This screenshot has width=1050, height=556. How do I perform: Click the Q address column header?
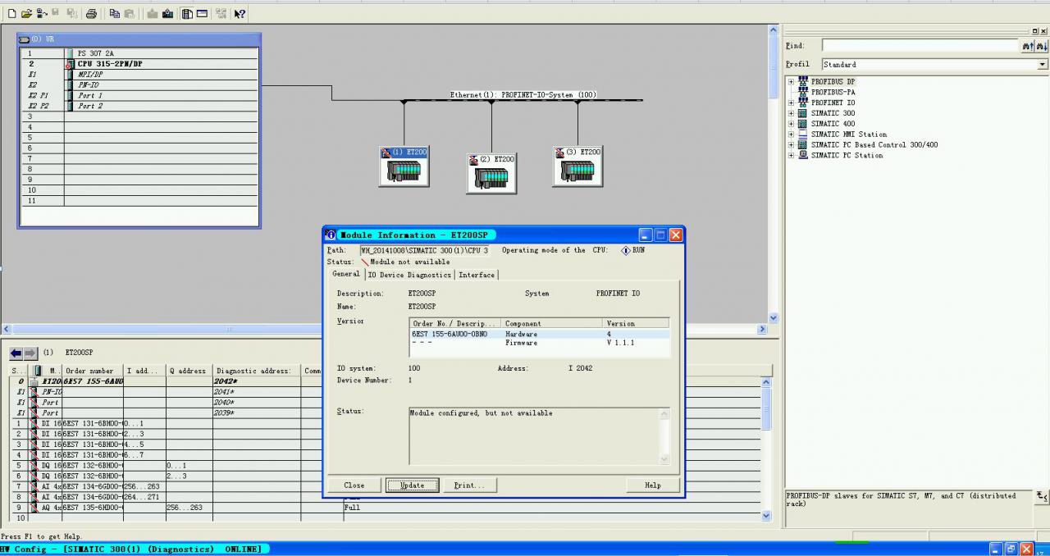pos(189,371)
